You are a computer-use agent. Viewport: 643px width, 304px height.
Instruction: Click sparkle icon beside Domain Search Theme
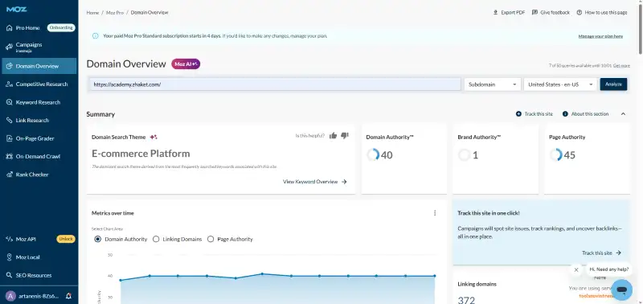154,137
